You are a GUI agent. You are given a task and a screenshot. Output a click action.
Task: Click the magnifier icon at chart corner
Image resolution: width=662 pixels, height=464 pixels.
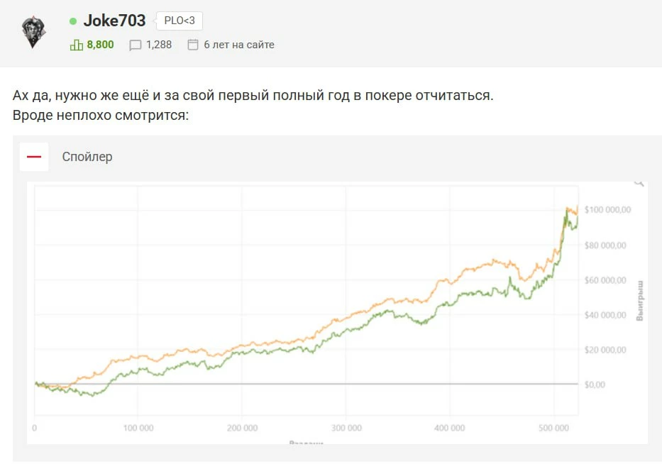pos(639,182)
